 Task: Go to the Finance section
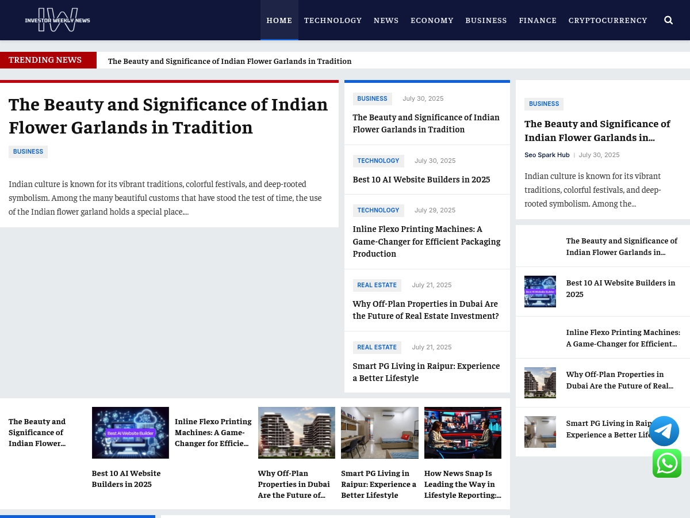pos(538,20)
